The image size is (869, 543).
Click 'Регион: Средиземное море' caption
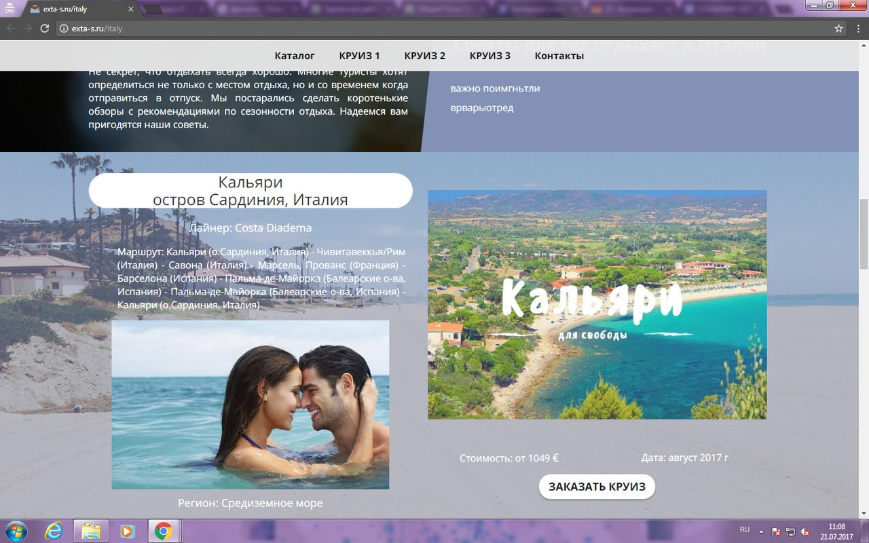[251, 503]
